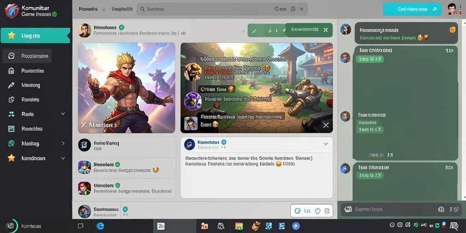466x233 pixels.
Task: Switch to the first top navigation tab
Action: [88, 9]
